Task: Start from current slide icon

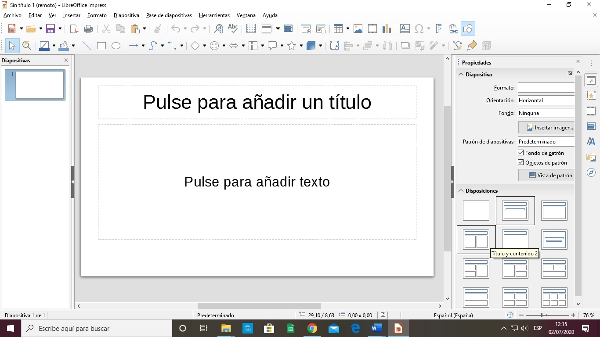Action: click(321, 29)
